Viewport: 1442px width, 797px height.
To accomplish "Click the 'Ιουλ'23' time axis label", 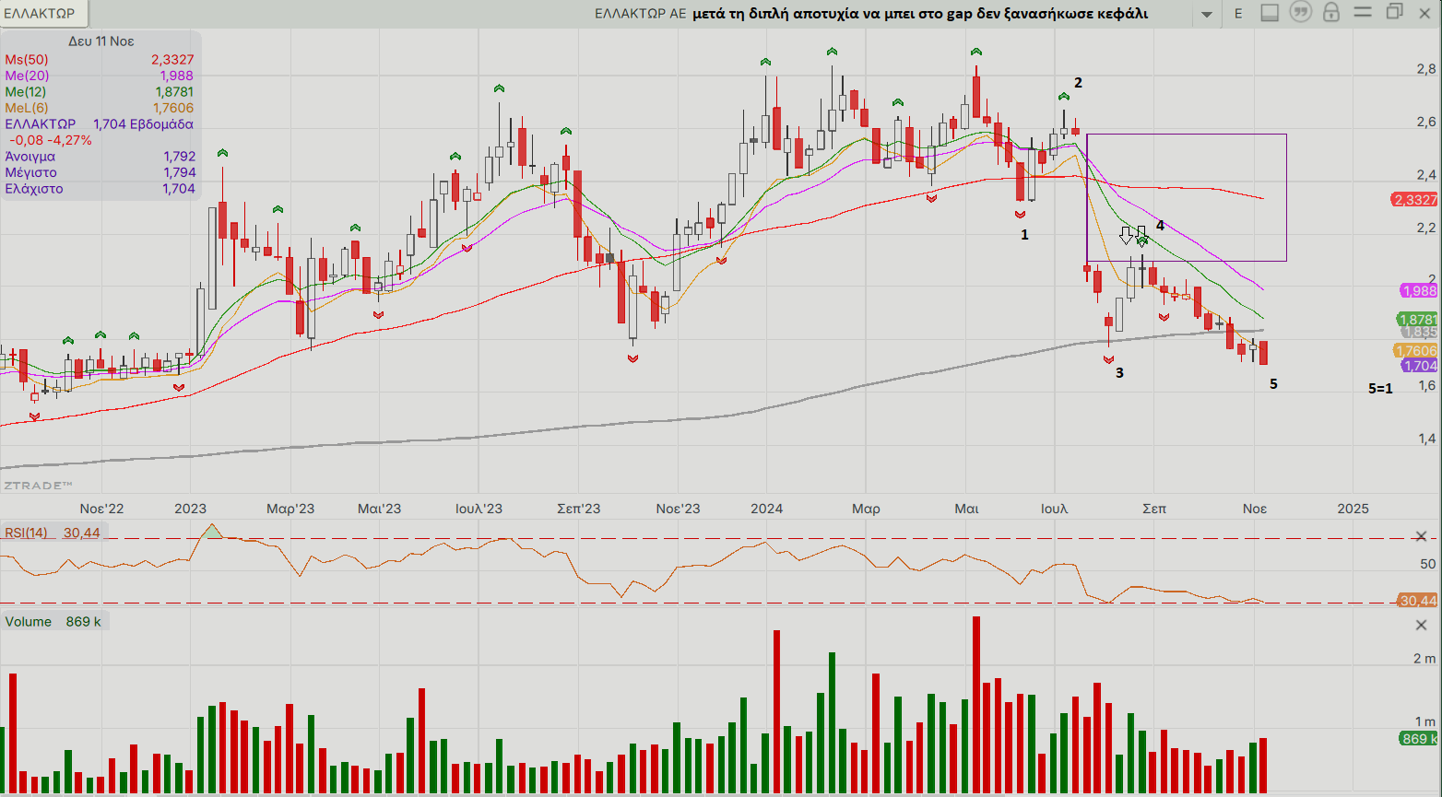I will [x=479, y=509].
